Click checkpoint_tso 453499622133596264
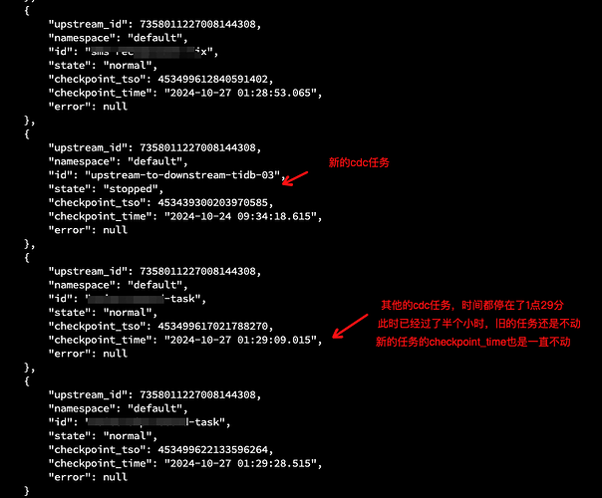Image resolution: width=602 pixels, height=498 pixels. [x=212, y=450]
